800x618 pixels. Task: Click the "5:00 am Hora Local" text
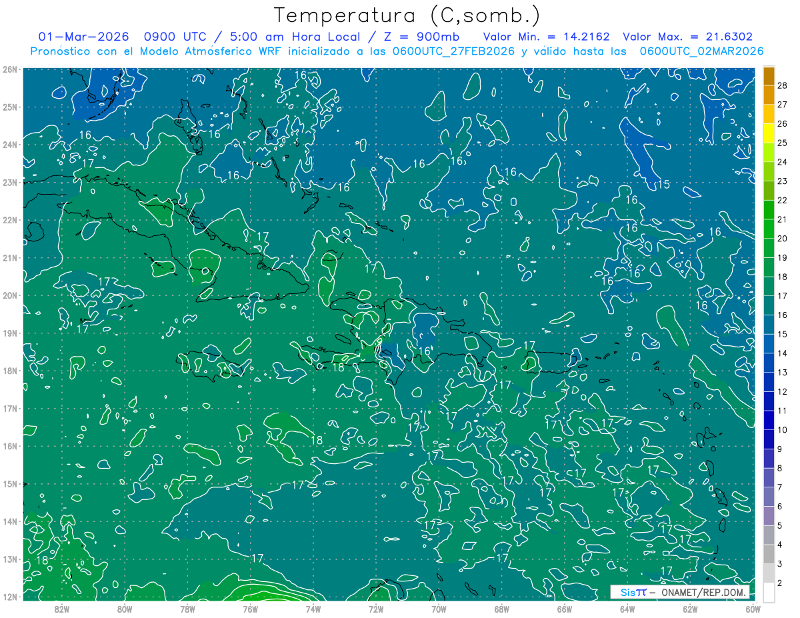click(x=294, y=37)
